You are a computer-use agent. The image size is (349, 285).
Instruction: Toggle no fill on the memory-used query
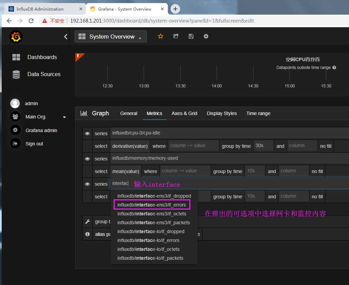click(317, 171)
